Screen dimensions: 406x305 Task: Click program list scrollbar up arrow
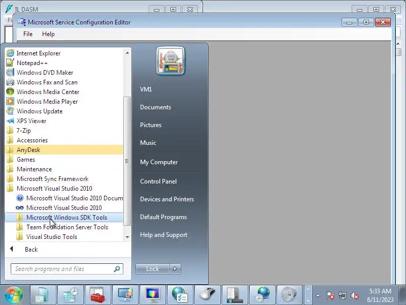coord(127,53)
